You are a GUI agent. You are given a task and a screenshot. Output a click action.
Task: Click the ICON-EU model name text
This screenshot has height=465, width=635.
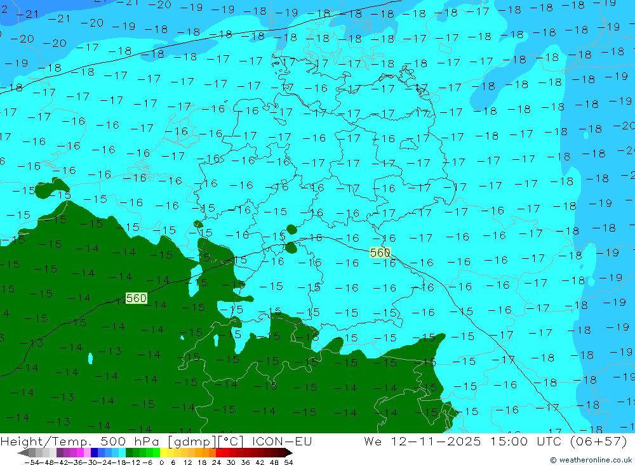[282, 441]
